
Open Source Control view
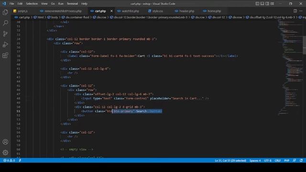(5, 34)
